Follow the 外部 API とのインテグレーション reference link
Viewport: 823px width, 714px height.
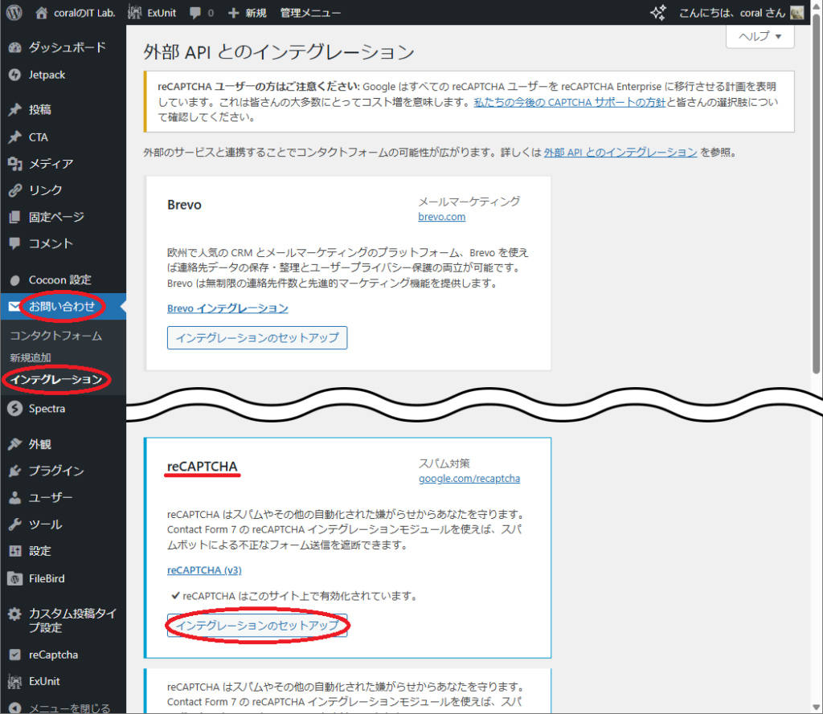620,153
